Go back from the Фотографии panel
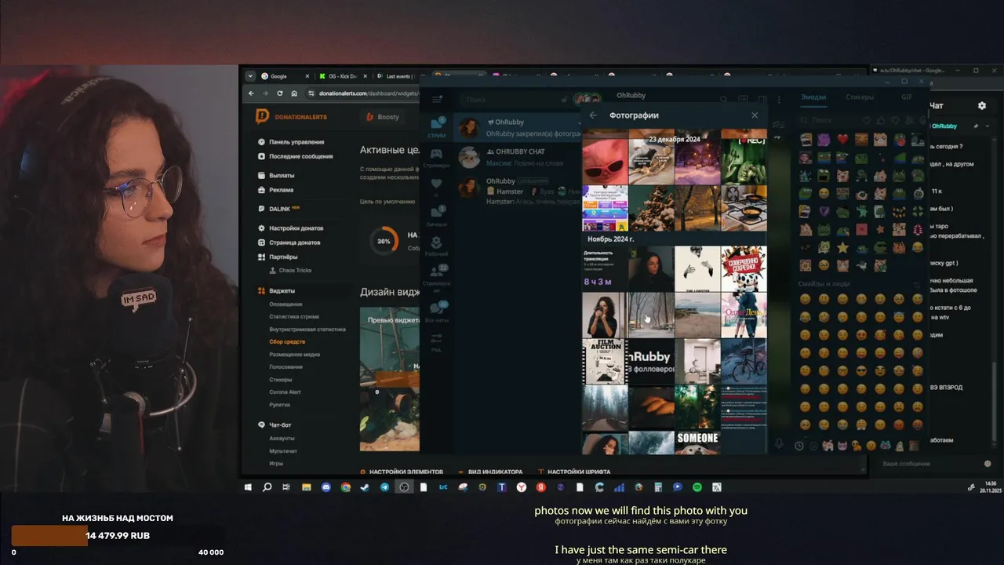Viewport: 1004px width, 565px height. pyautogui.click(x=593, y=115)
